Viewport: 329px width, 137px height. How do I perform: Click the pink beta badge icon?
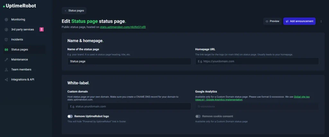click(x=41, y=29)
